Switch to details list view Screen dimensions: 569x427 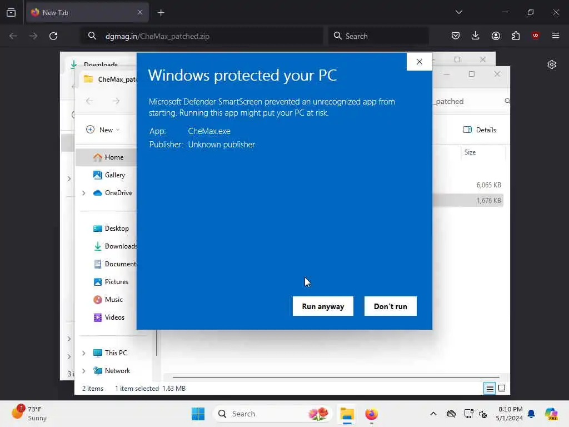[490, 388]
